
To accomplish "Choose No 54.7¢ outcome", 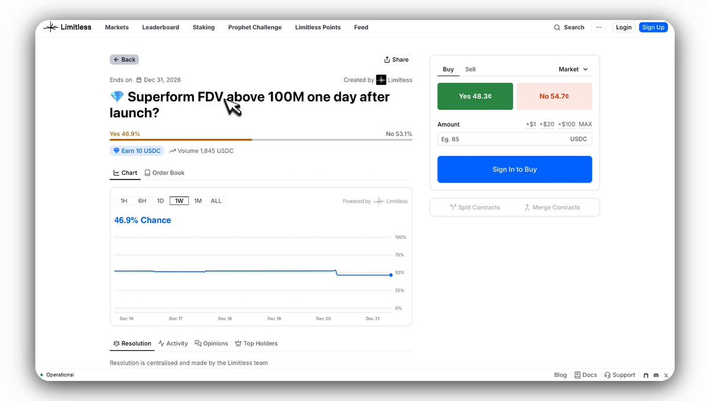I will pyautogui.click(x=554, y=96).
